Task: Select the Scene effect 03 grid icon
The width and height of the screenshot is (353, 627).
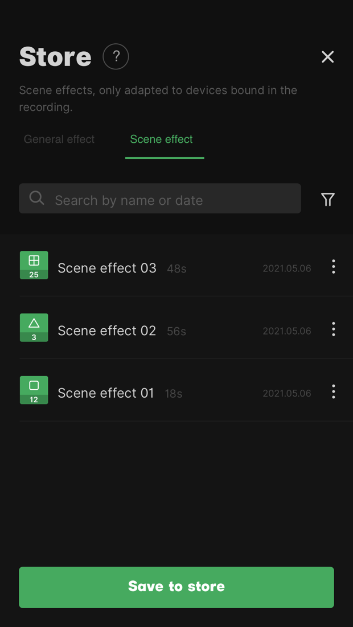Action: (34, 265)
